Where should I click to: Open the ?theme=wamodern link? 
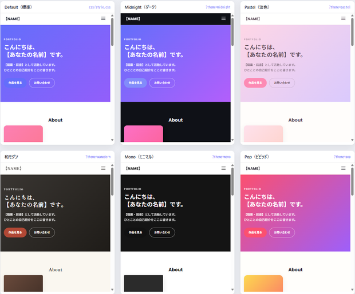click(98, 157)
